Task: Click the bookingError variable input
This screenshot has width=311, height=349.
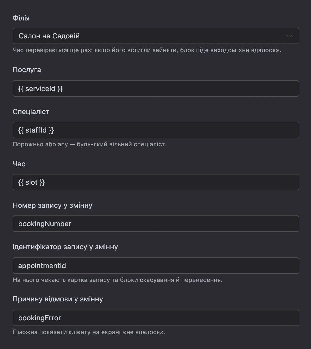Action: (x=156, y=318)
